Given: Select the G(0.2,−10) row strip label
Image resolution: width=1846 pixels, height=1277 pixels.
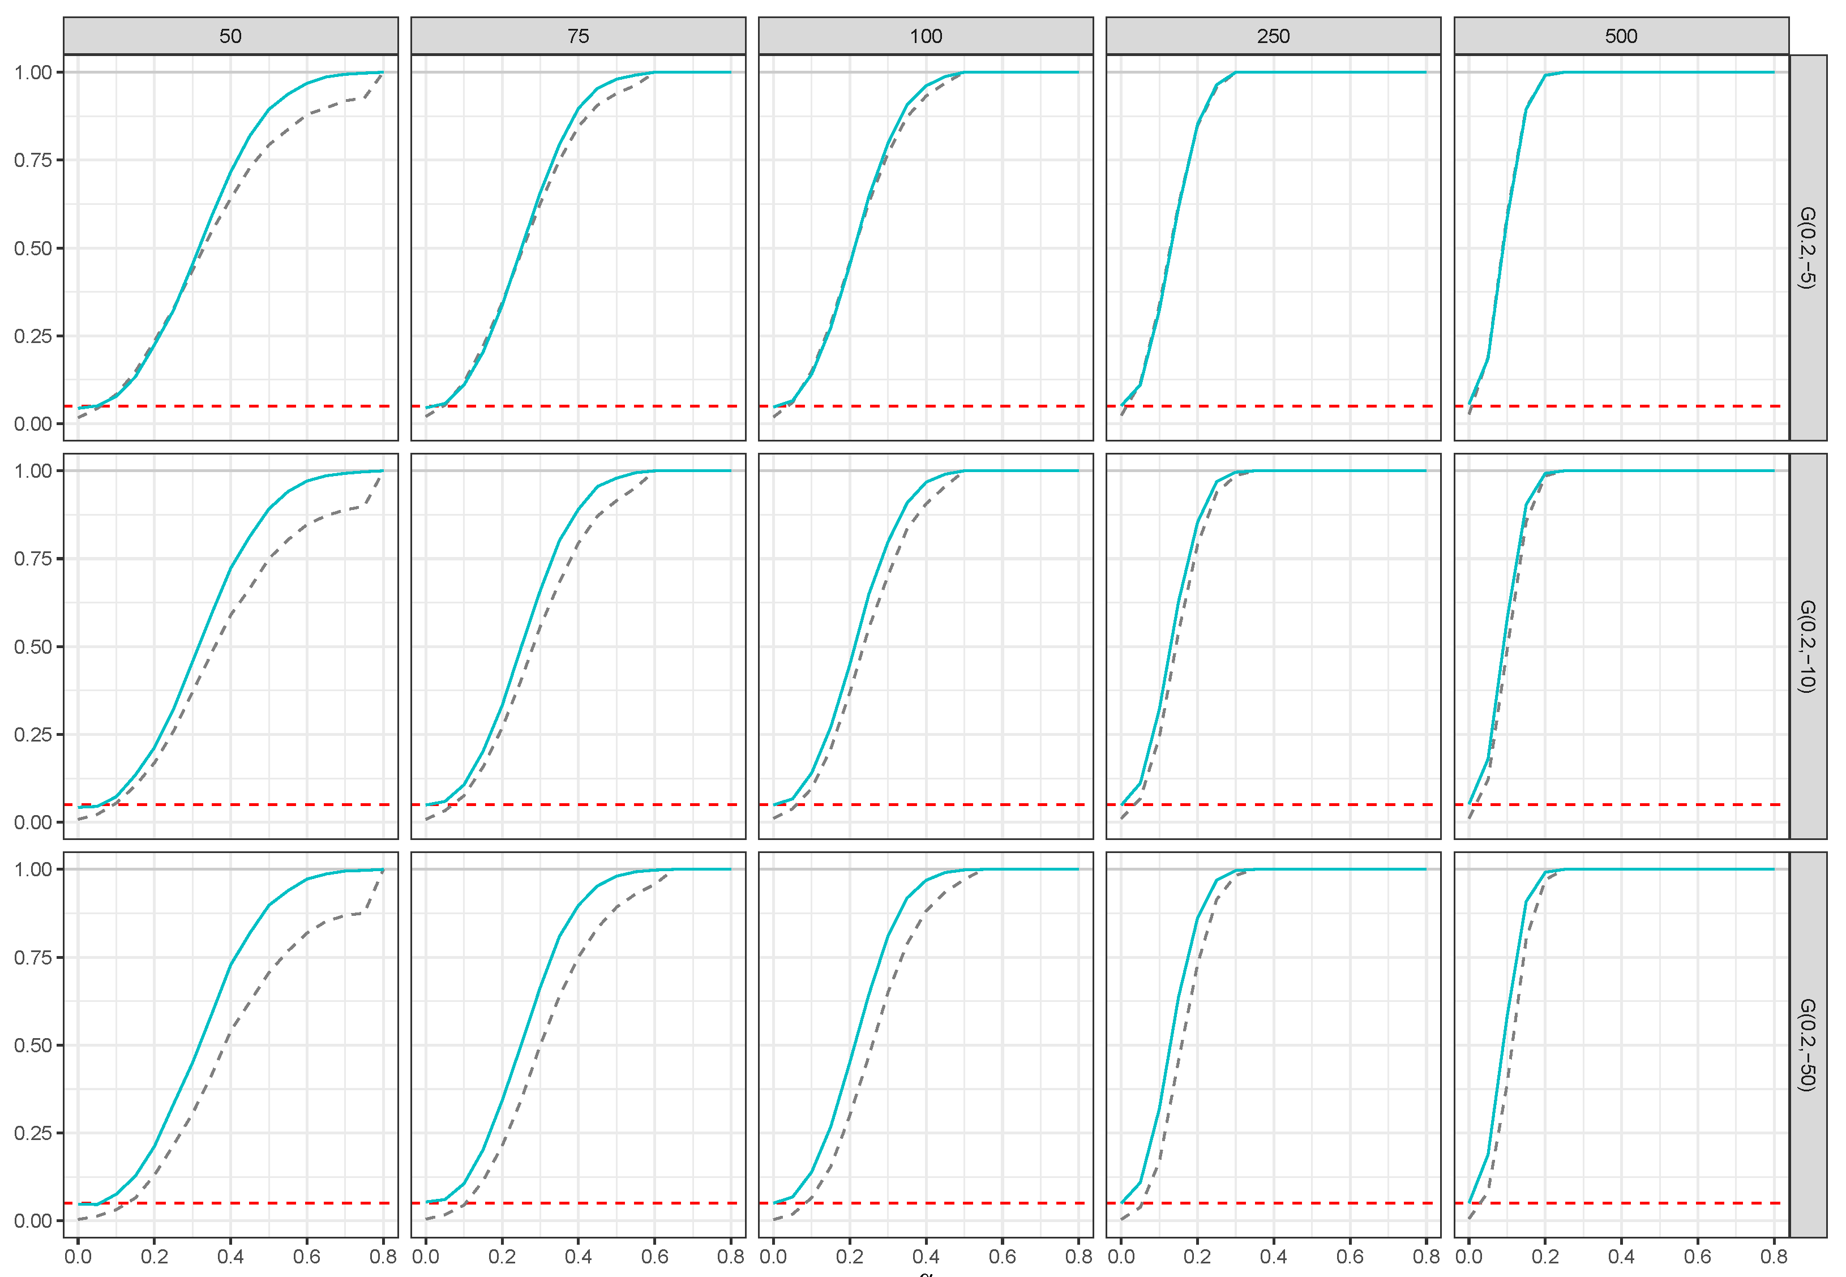Looking at the screenshot, I should [1808, 646].
